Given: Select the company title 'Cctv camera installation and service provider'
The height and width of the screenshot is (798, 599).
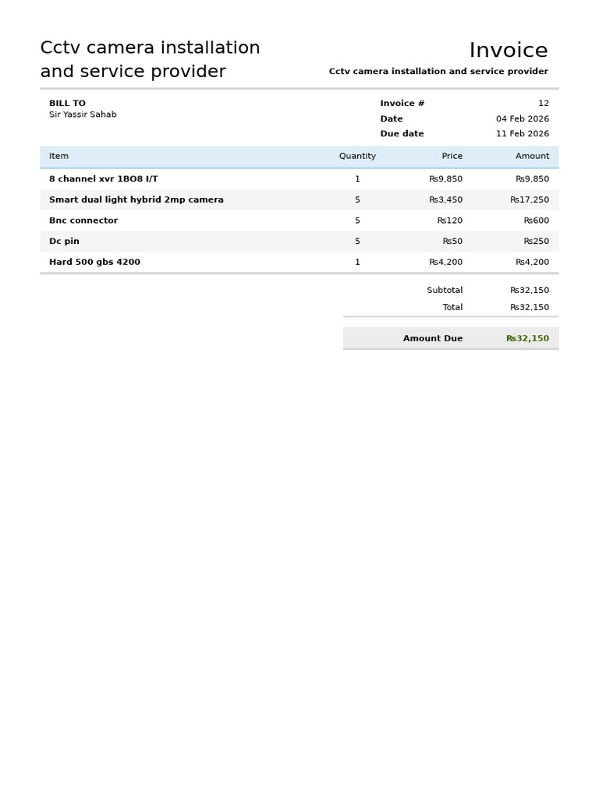Looking at the screenshot, I should [151, 59].
